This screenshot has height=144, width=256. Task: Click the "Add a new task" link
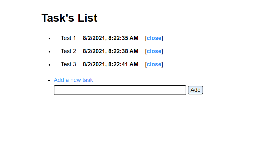click(x=73, y=80)
